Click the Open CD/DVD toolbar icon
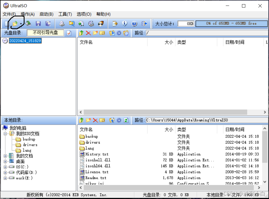This screenshot has width=269, height=199. [x=28, y=24]
